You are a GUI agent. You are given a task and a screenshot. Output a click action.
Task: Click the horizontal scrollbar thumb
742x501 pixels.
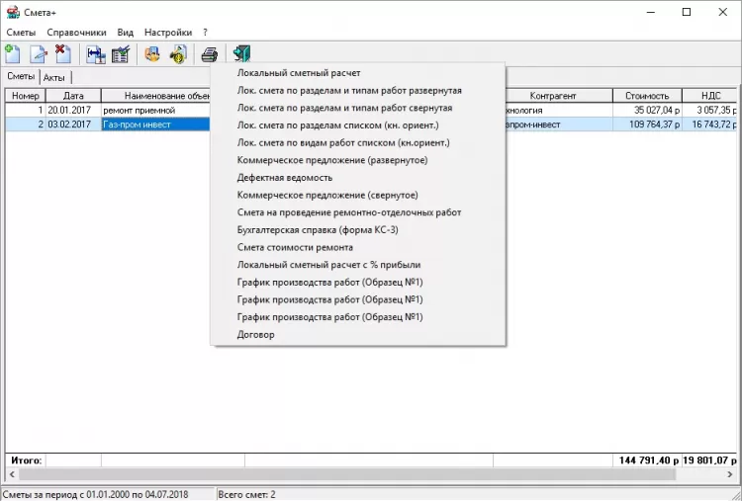point(347,474)
